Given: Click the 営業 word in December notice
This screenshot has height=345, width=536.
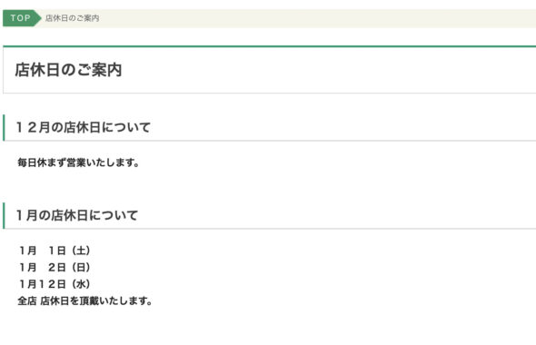Looking at the screenshot, I should [x=76, y=163].
